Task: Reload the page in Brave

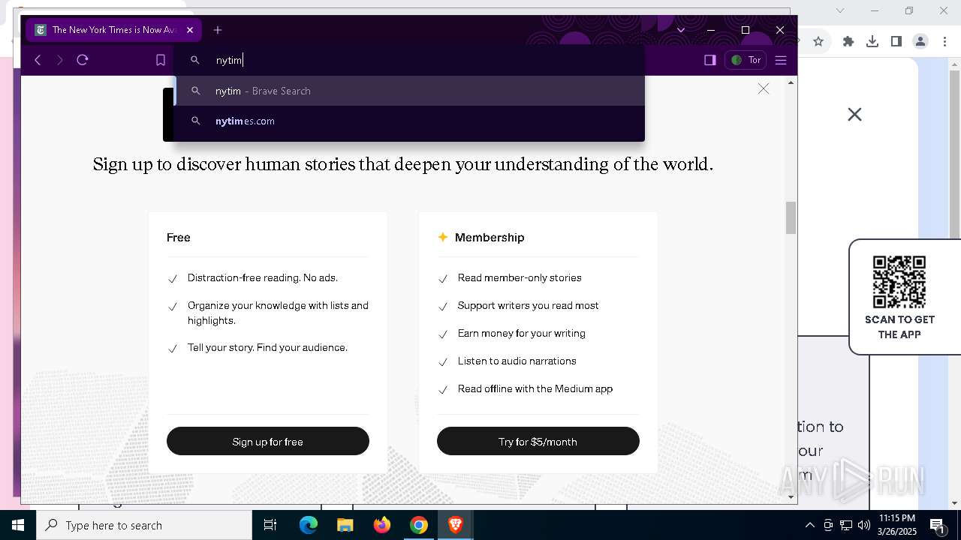Action: coord(83,60)
